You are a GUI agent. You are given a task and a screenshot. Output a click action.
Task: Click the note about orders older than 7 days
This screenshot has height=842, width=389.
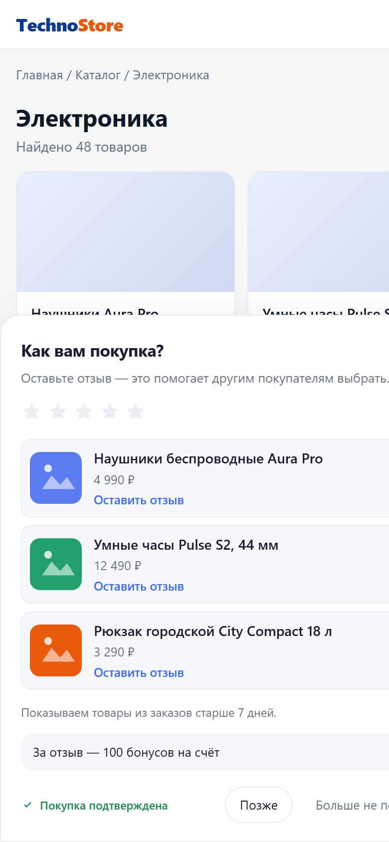pyautogui.click(x=149, y=713)
